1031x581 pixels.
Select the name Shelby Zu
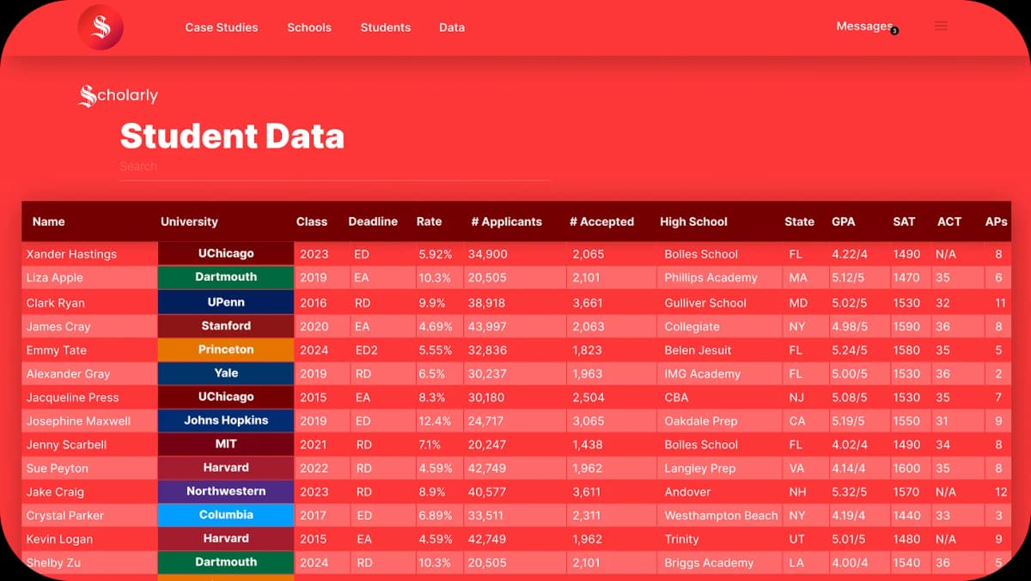53,563
